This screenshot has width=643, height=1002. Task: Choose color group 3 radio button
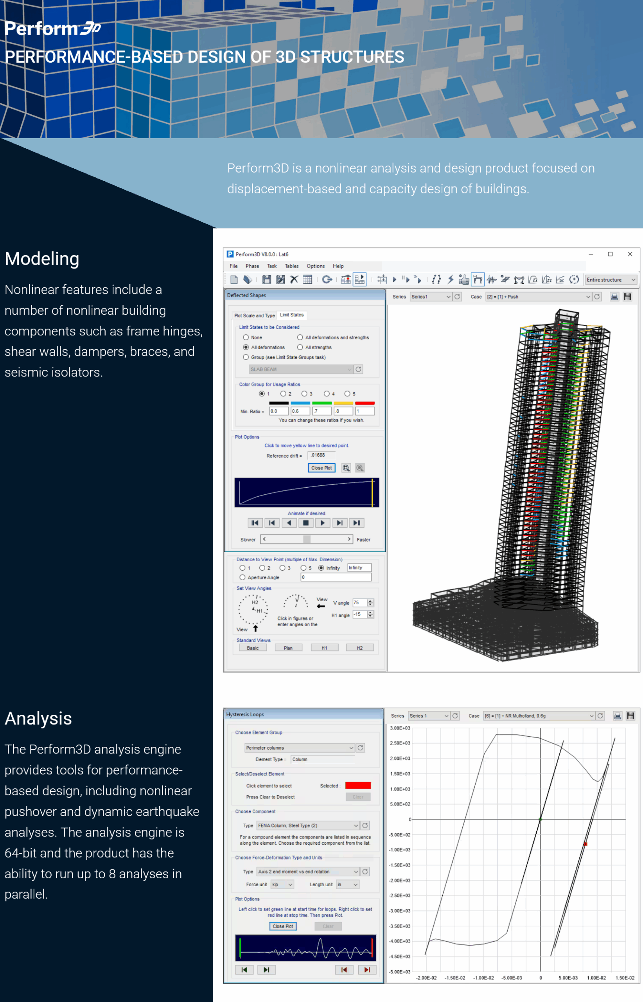click(x=304, y=394)
